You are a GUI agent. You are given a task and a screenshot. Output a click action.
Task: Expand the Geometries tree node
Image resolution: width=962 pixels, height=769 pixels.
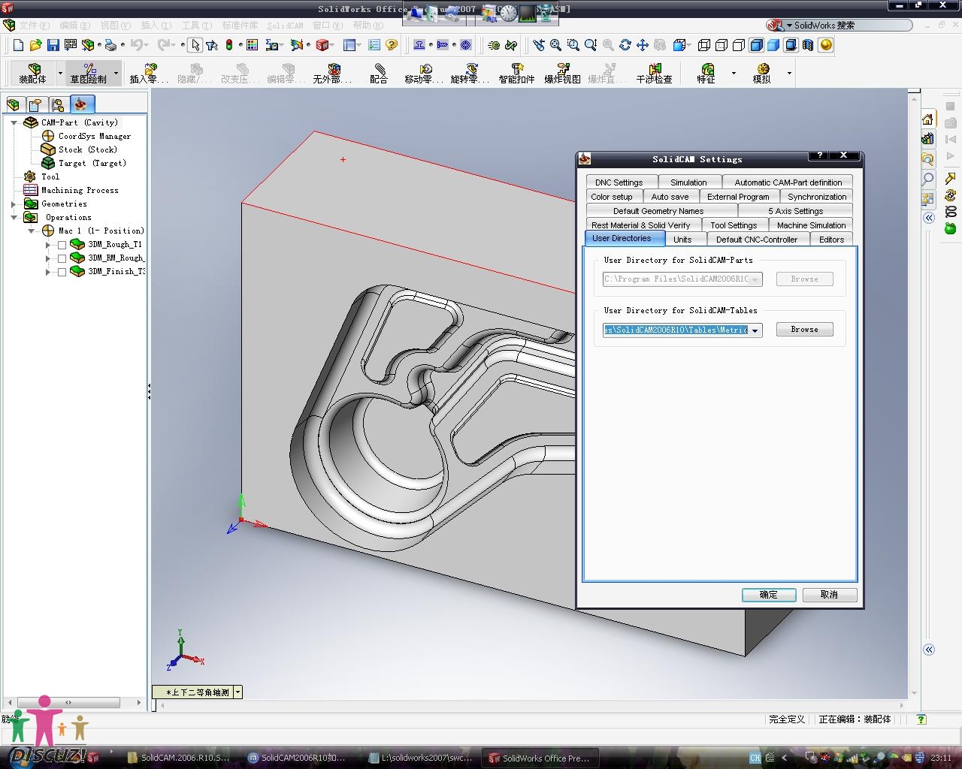14,204
